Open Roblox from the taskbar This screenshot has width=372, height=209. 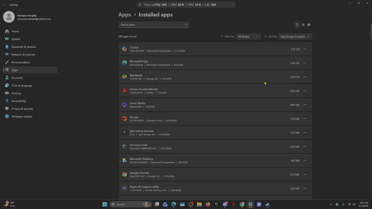coord(259,204)
